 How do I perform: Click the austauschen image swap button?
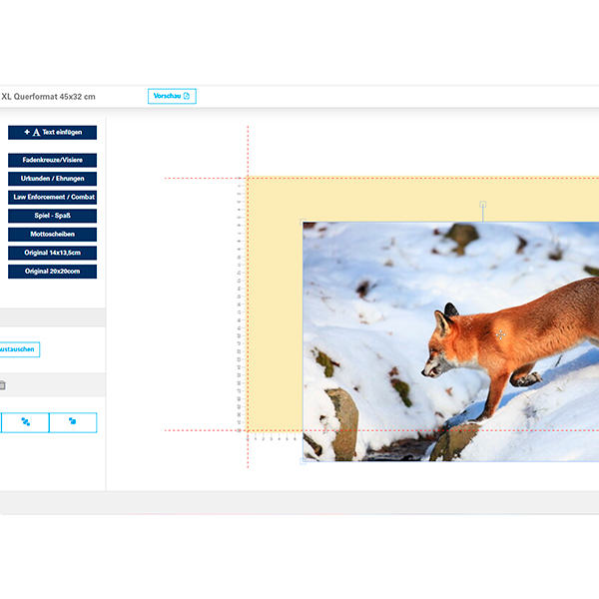19,349
